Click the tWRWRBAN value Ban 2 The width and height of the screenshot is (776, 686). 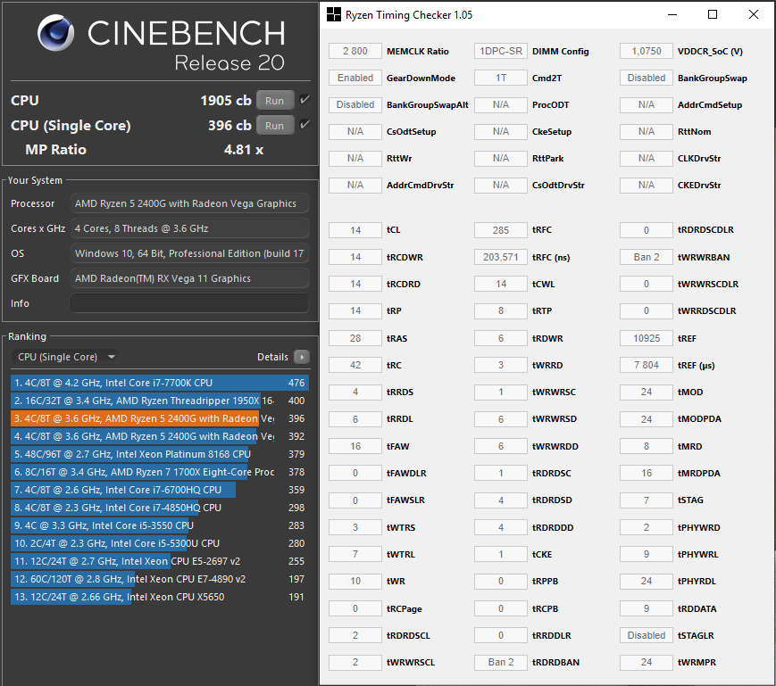pos(647,257)
